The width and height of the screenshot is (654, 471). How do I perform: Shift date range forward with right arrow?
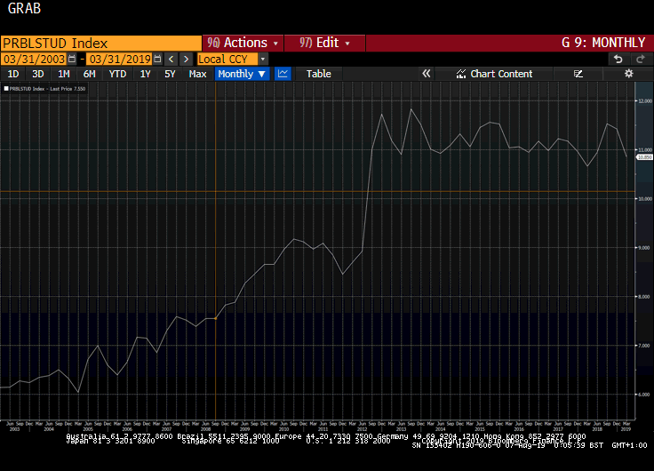(x=186, y=59)
